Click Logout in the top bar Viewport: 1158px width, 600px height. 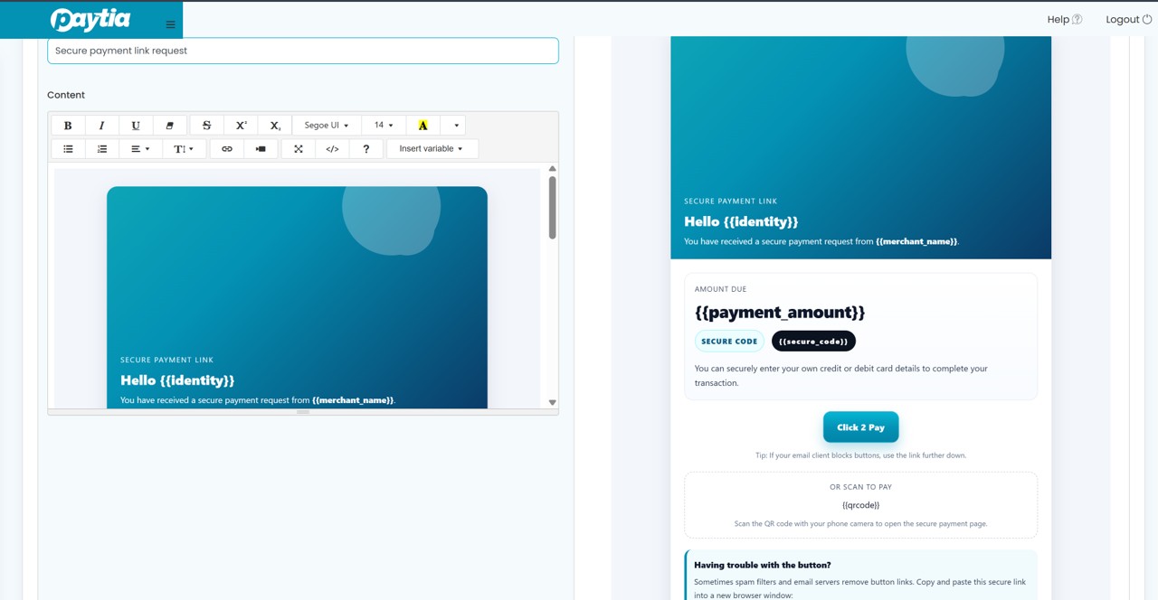pos(1128,19)
